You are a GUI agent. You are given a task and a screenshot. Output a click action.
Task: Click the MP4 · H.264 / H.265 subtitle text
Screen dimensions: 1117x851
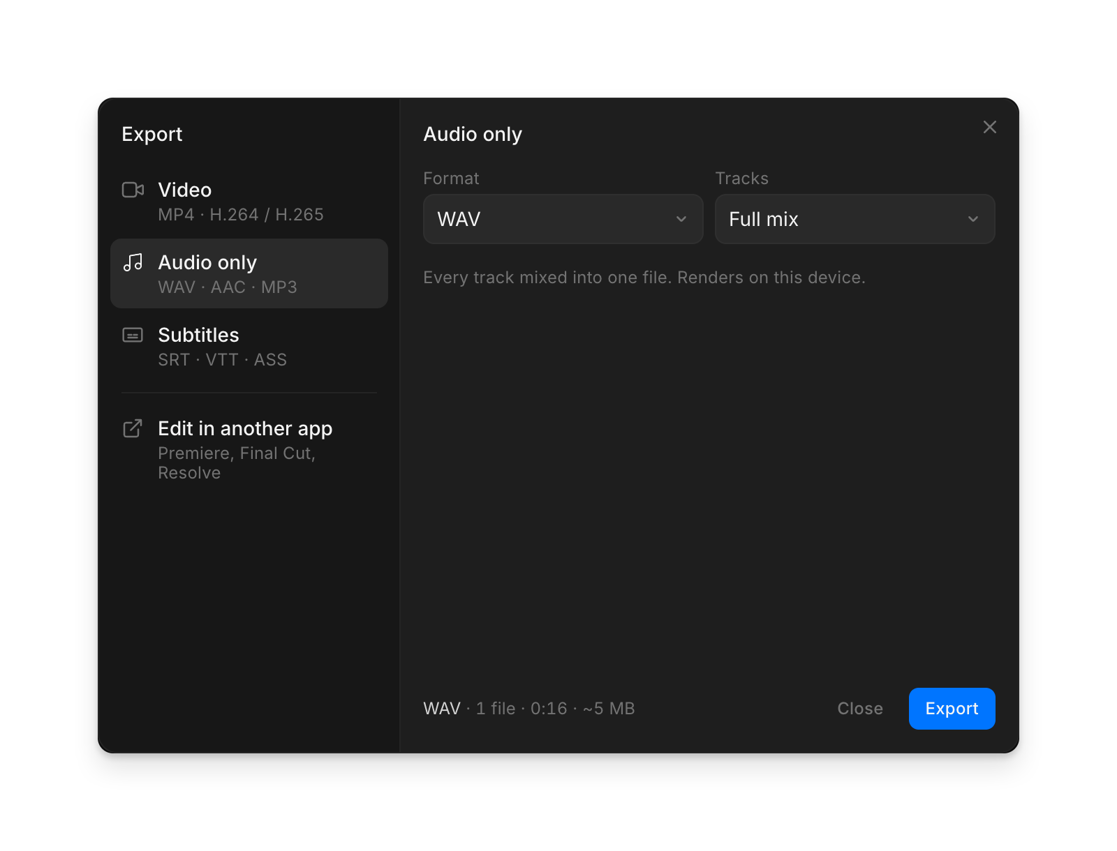(241, 215)
